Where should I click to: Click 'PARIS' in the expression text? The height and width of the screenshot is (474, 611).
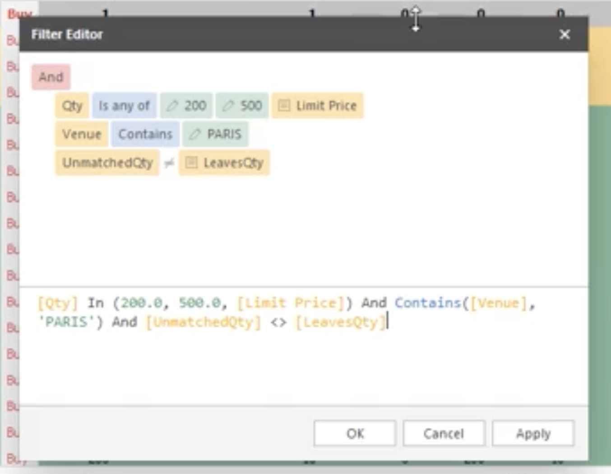click(67, 322)
